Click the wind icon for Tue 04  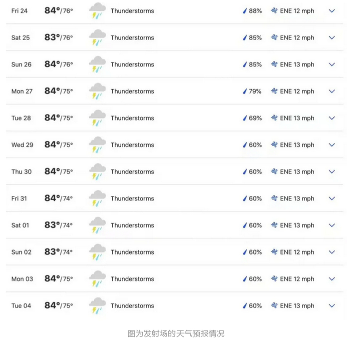coord(274,306)
